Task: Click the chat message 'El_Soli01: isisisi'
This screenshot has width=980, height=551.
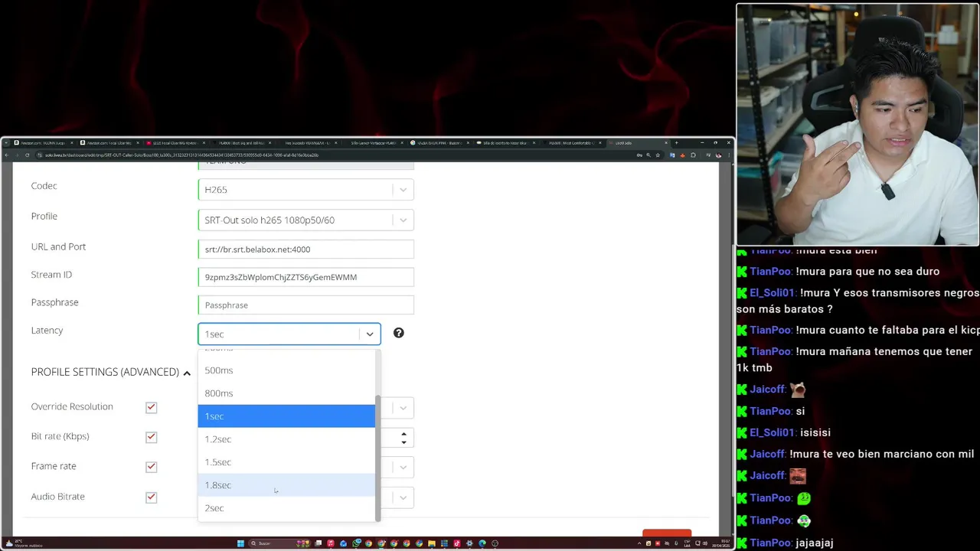Action: (x=783, y=432)
